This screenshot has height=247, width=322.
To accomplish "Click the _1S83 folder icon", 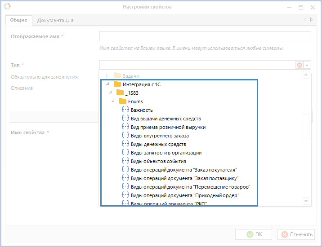I will click(x=120, y=93).
